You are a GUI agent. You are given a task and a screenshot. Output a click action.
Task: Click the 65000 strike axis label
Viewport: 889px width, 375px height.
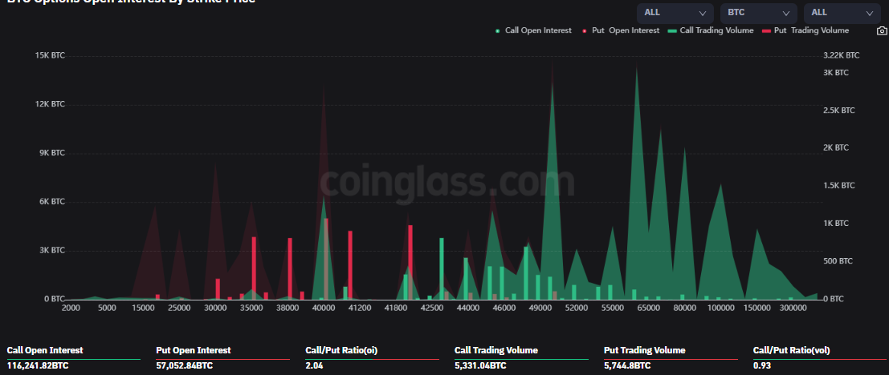click(x=649, y=308)
